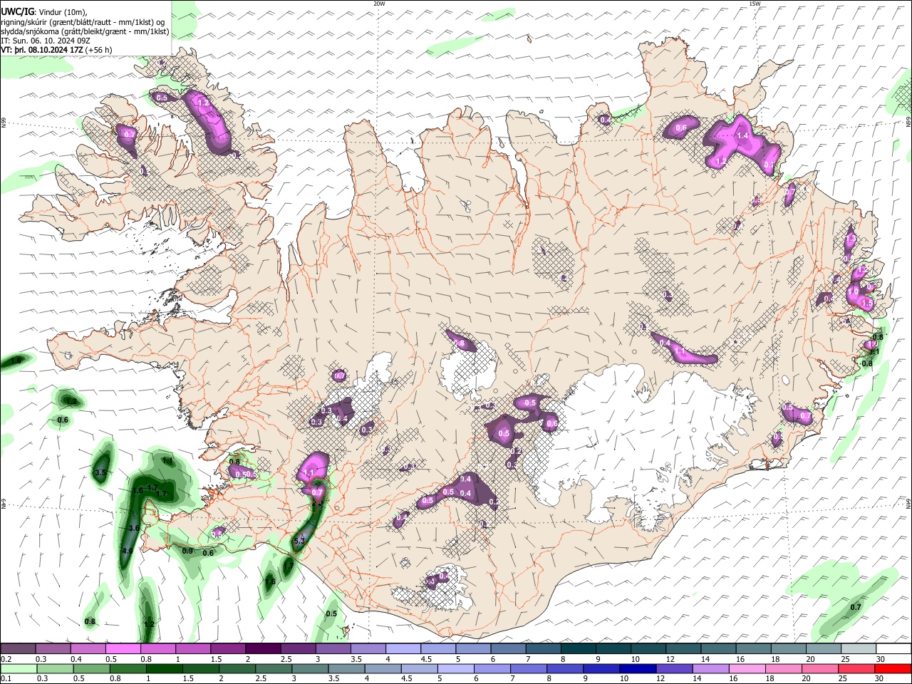Click the 'VT: þri. 08.10.2024 17Z' valid time

[42, 50]
